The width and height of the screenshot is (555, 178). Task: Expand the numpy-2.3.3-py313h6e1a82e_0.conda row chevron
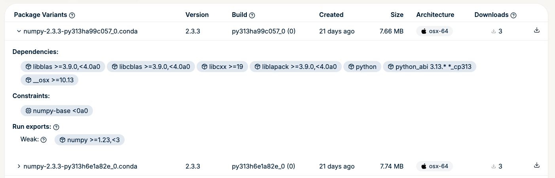(x=19, y=166)
